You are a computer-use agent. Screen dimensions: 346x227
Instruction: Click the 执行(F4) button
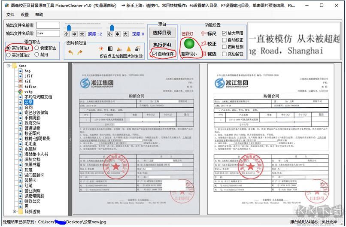(162, 45)
